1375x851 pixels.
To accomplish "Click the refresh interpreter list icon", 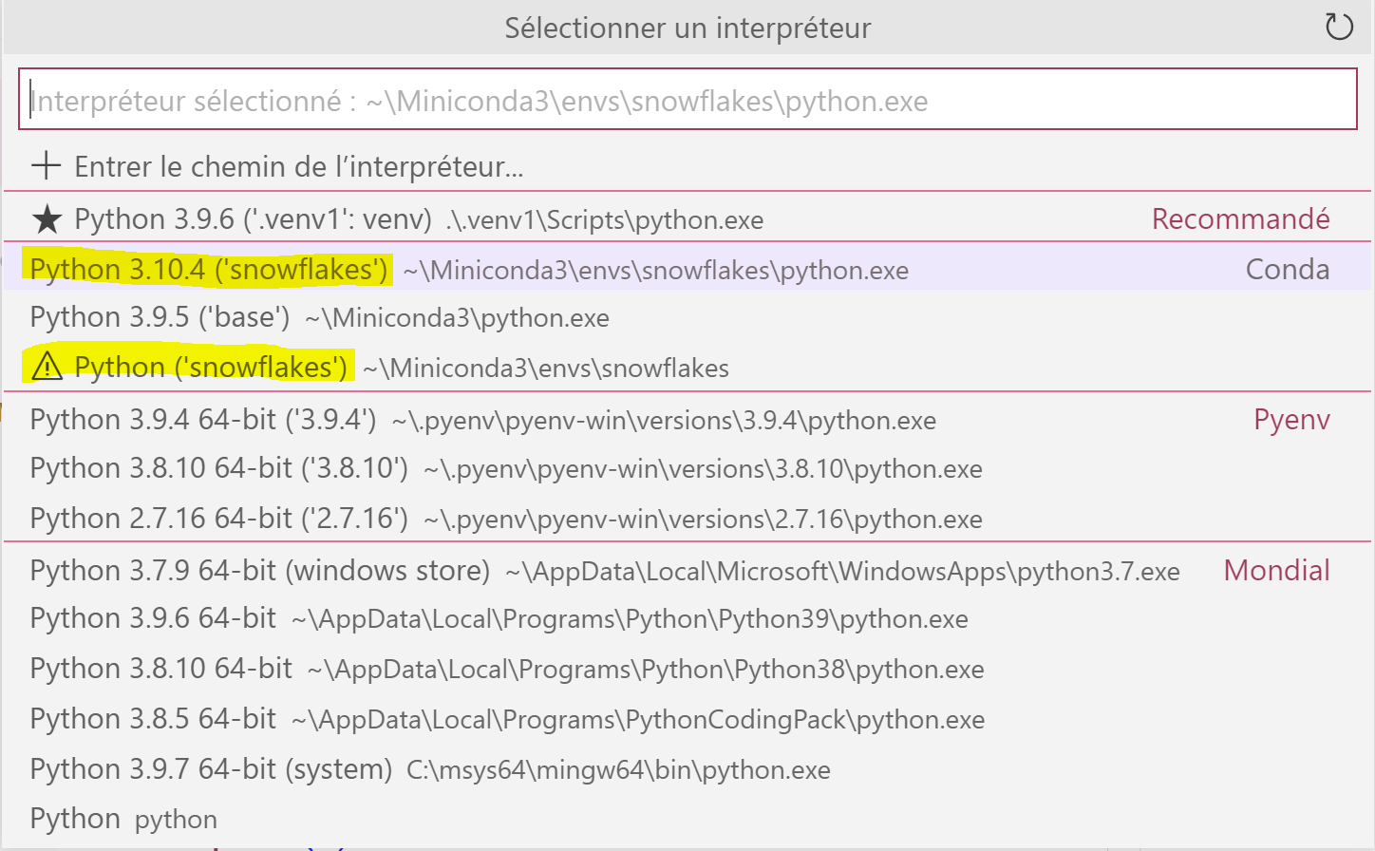I will click(1339, 27).
